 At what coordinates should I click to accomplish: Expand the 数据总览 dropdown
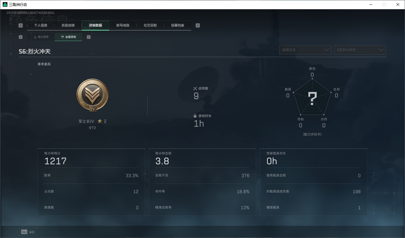(x=305, y=50)
